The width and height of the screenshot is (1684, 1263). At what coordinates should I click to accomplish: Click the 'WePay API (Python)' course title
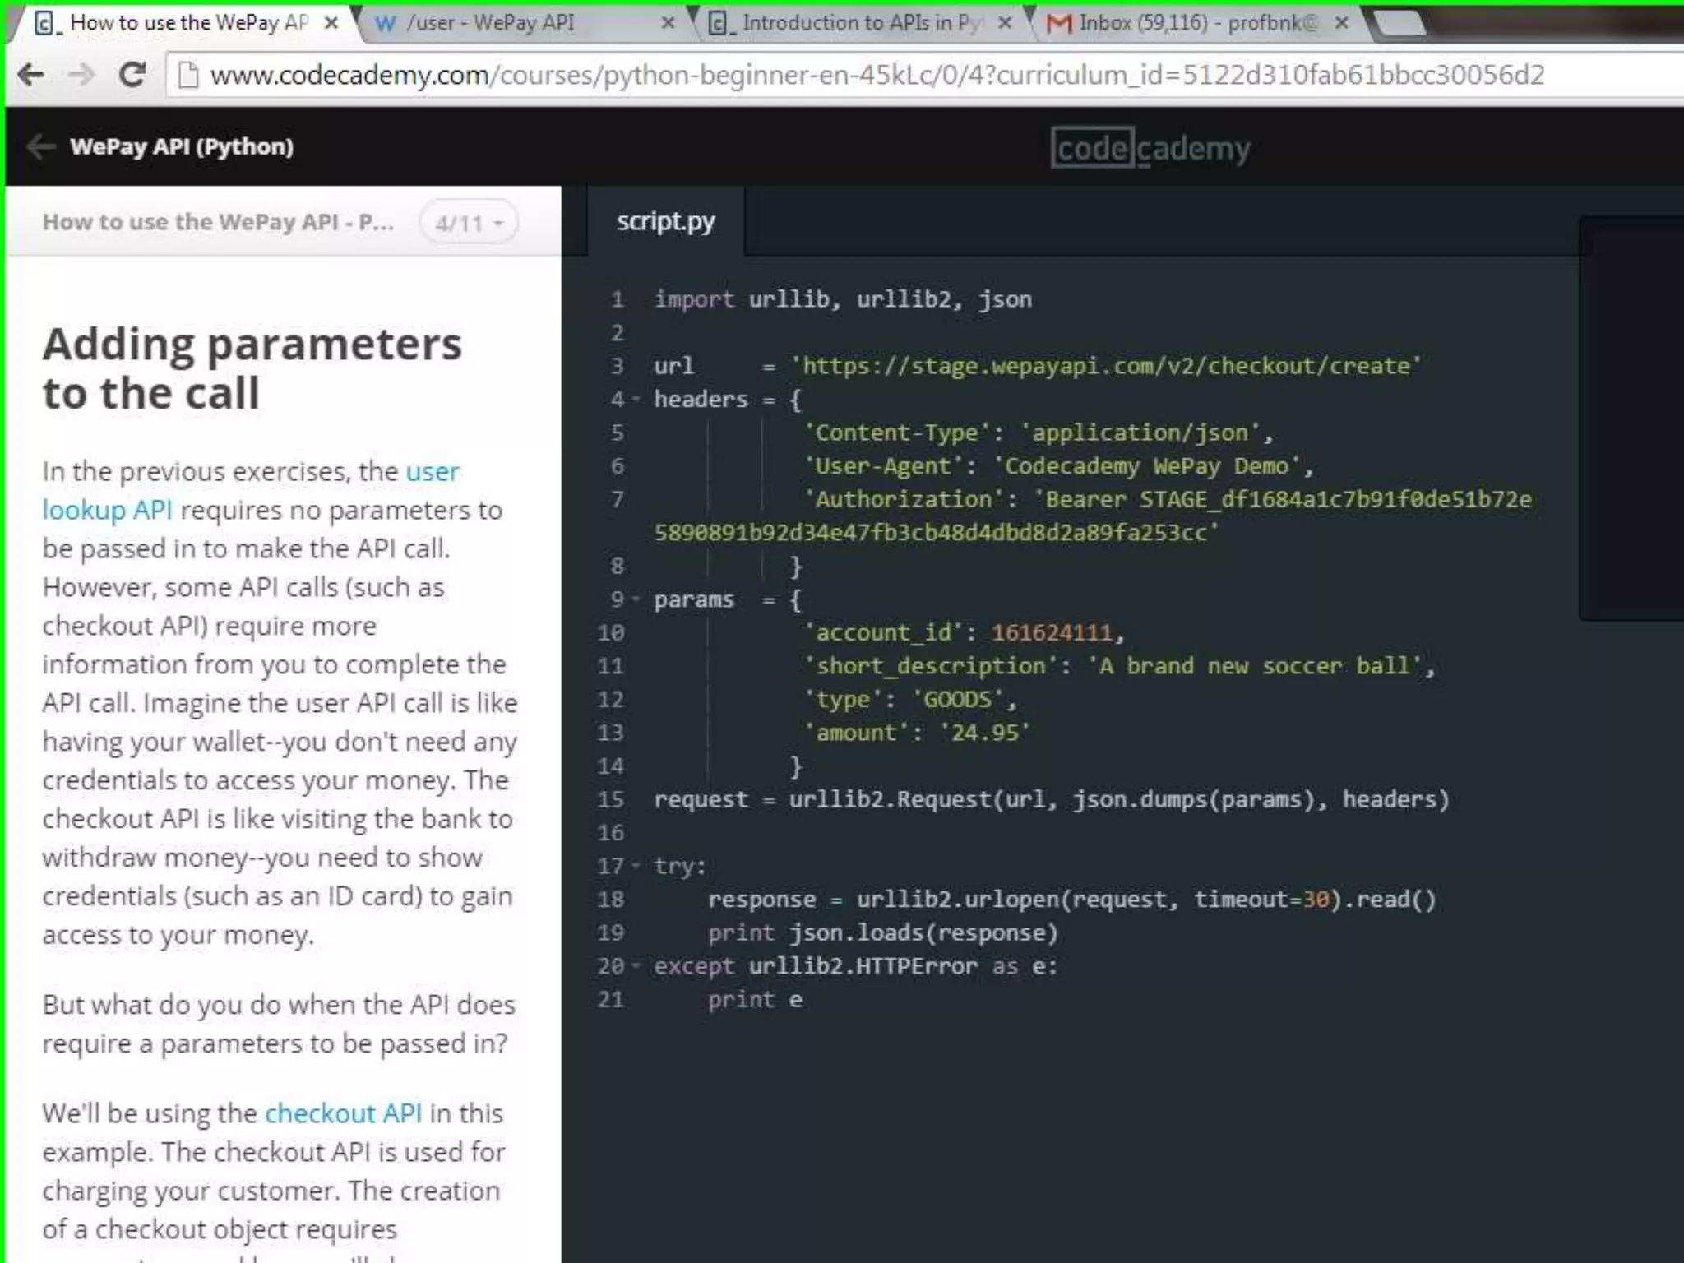pos(182,146)
